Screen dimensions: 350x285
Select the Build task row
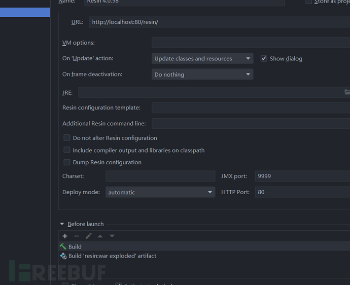coord(204,246)
